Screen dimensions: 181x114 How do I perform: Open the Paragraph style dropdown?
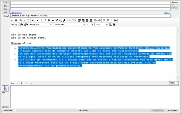pyautogui.click(x=40, y=25)
